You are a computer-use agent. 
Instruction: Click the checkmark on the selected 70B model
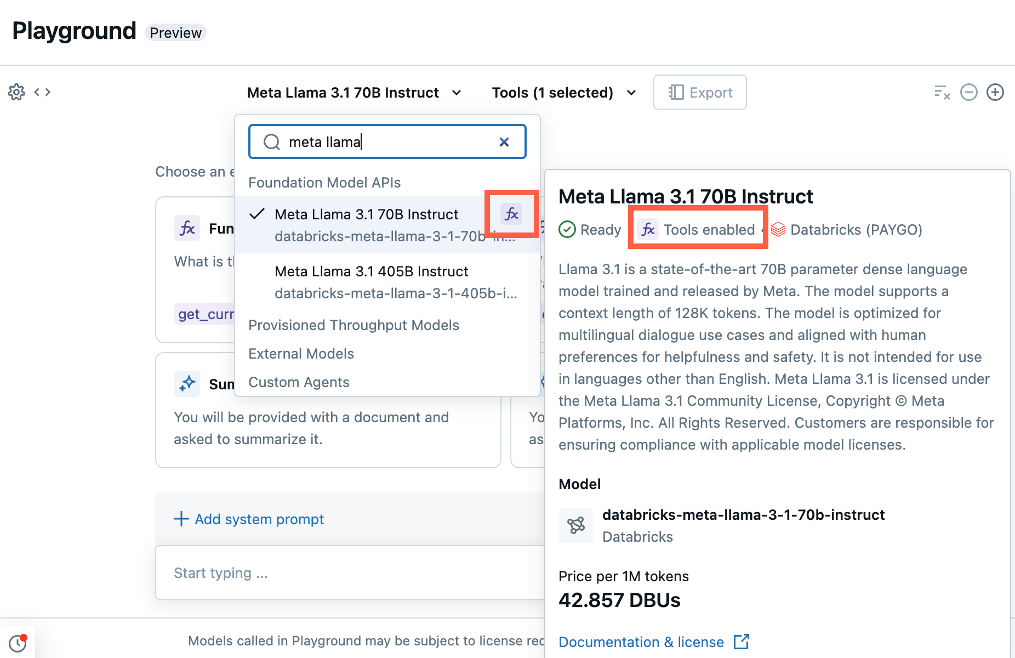[257, 214]
